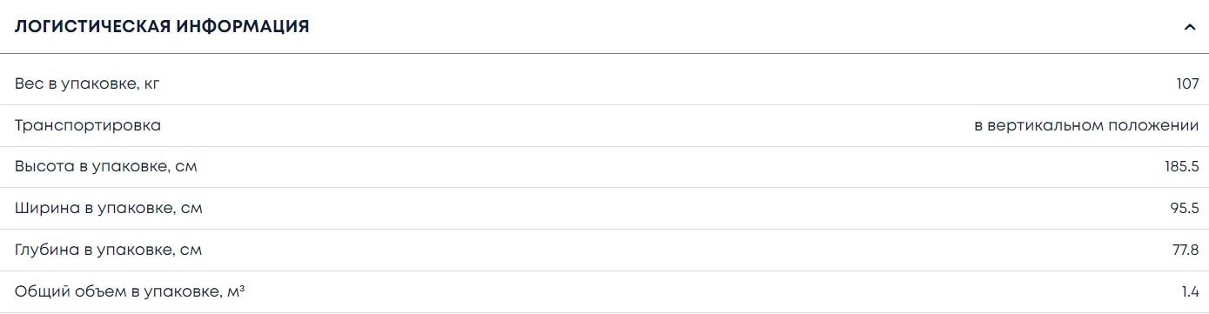The width and height of the screenshot is (1209, 314).
Task: Select the Глубина в упаковке label
Action: click(109, 251)
